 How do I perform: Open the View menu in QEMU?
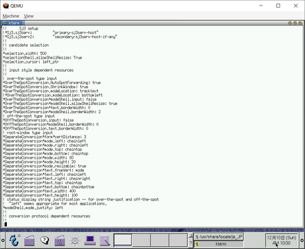29,16
